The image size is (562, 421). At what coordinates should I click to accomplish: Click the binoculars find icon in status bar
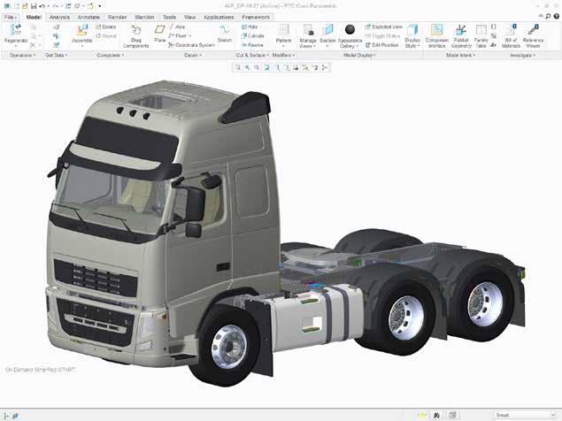tap(436, 416)
